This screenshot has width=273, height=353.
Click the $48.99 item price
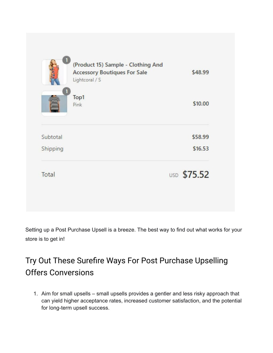pos(200,72)
